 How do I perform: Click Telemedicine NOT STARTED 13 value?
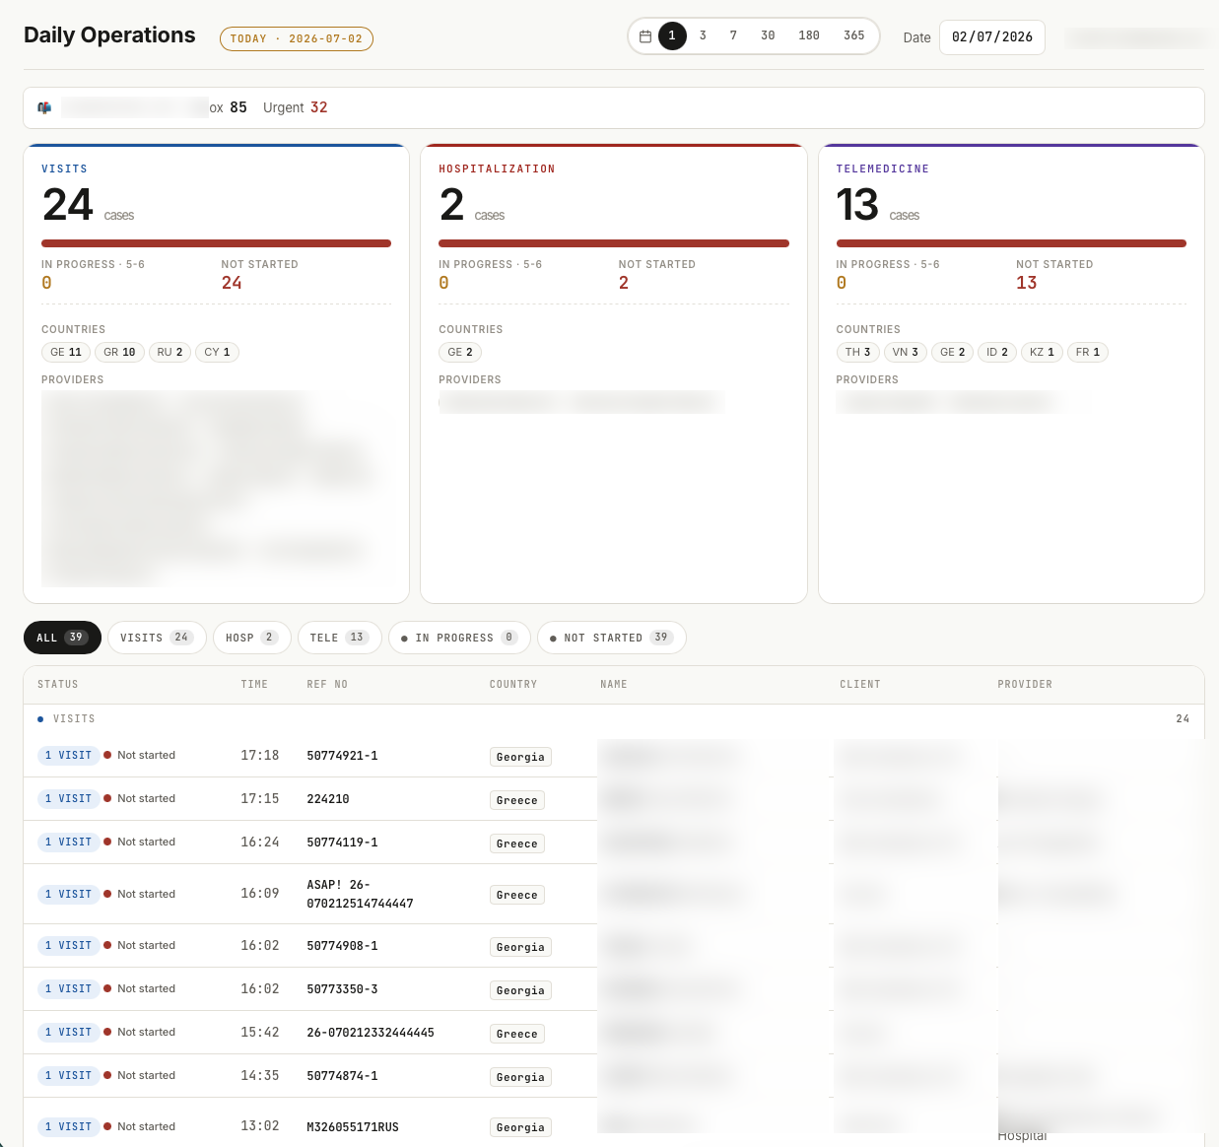coord(1027,283)
